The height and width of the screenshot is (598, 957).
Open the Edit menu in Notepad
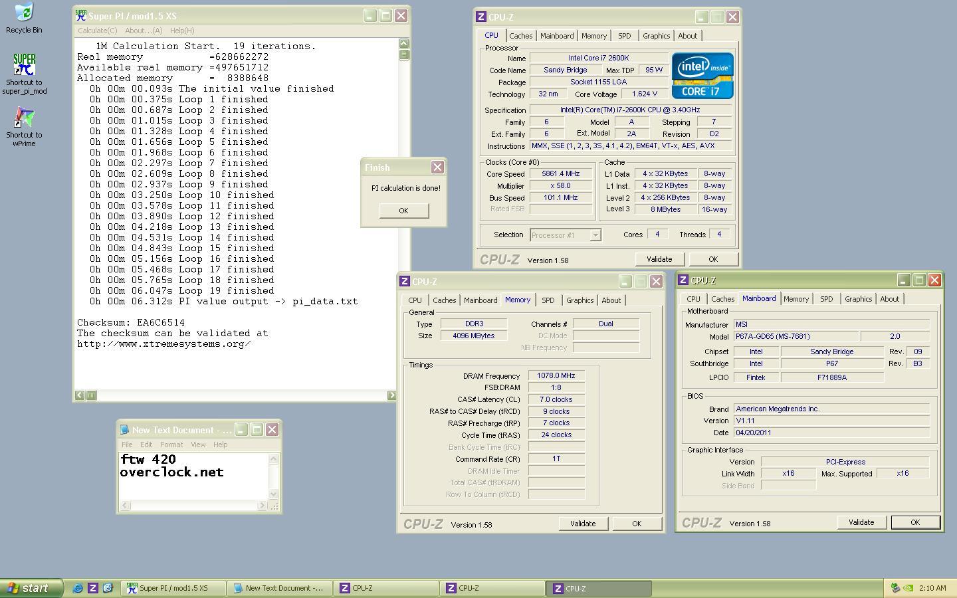coord(146,445)
